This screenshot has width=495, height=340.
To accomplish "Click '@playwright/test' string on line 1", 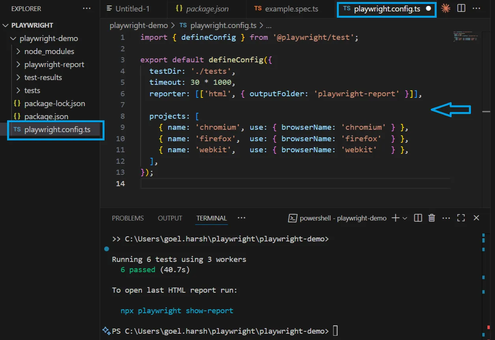I will (313, 37).
